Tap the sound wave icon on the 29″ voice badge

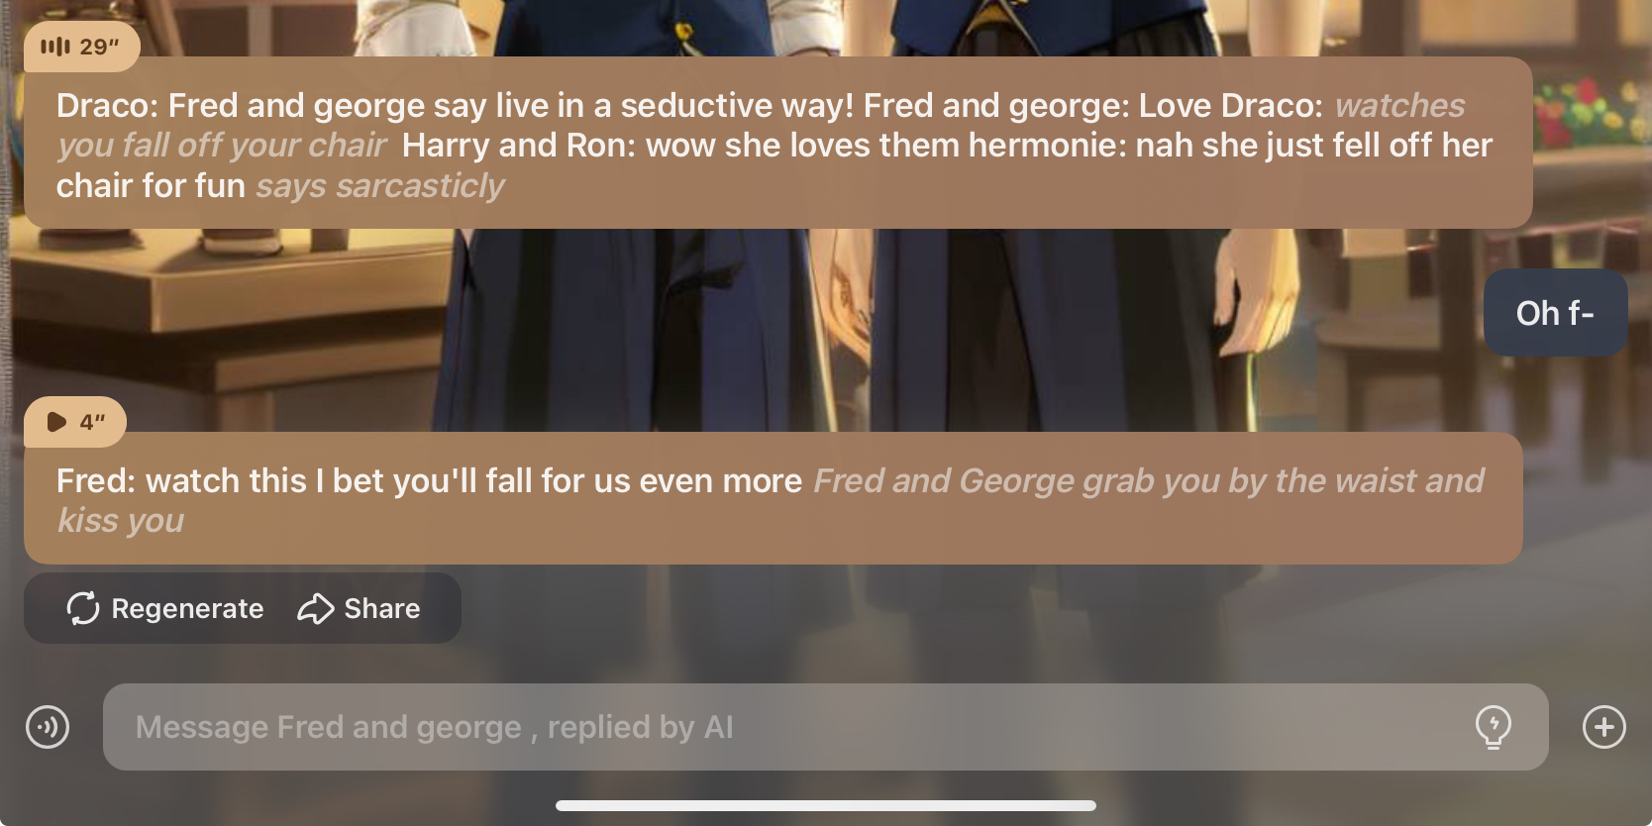point(55,47)
